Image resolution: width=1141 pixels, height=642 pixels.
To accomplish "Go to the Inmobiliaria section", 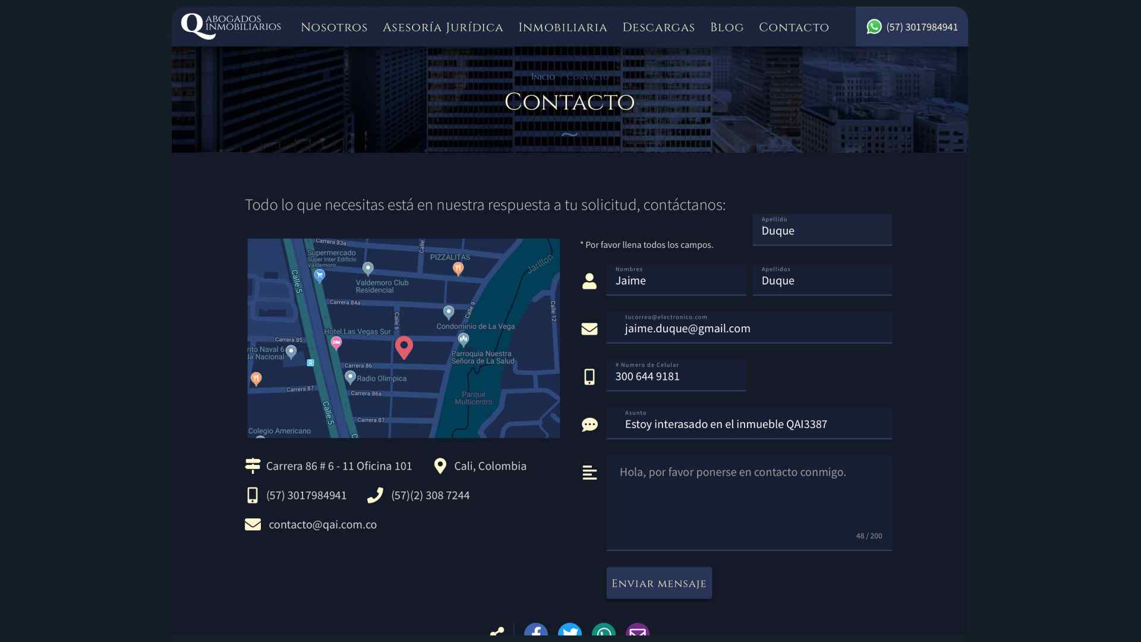I will click(562, 27).
